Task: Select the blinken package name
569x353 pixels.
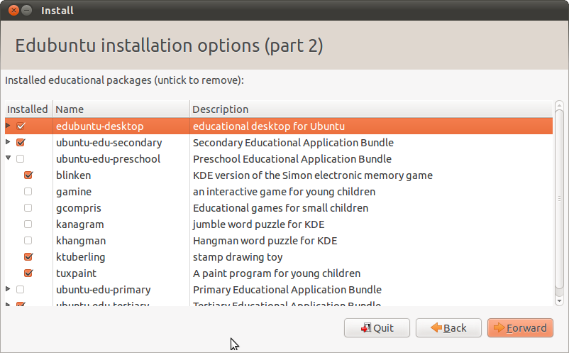Action: click(74, 175)
